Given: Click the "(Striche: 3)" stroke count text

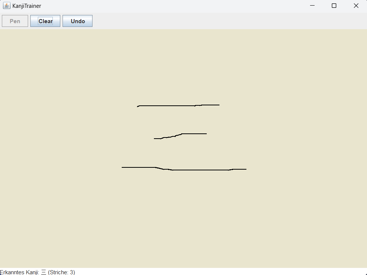Looking at the screenshot, I should (x=61, y=272).
